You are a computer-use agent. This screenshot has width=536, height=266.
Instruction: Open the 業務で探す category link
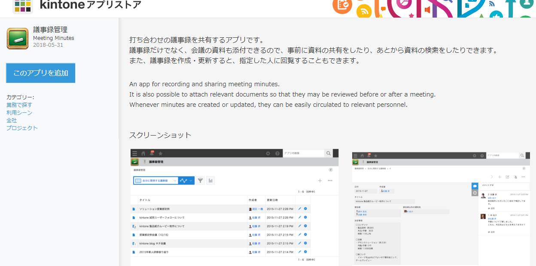coord(19,105)
